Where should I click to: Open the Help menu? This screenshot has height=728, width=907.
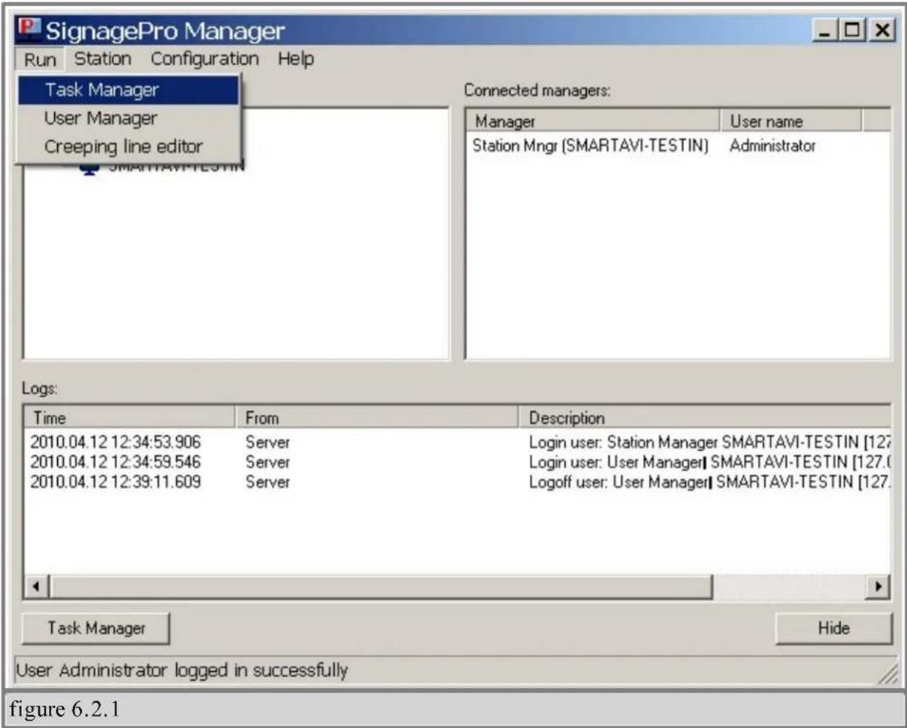tap(296, 58)
